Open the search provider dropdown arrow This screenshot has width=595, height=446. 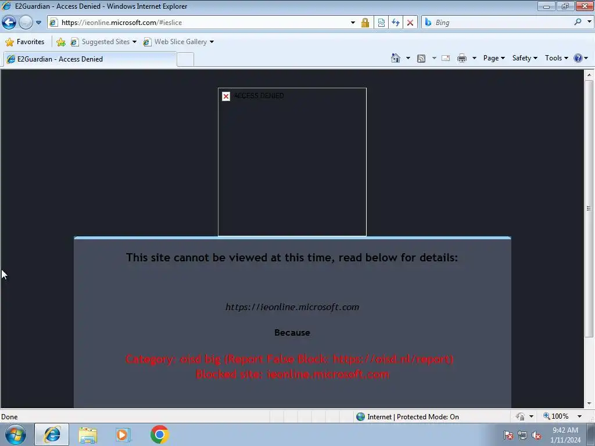(x=589, y=22)
